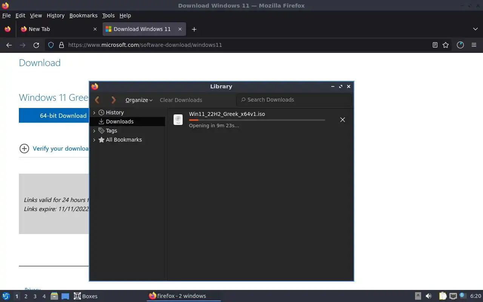The image size is (483, 302).
Task: Click the ISO file icon in downloads
Action: click(178, 120)
